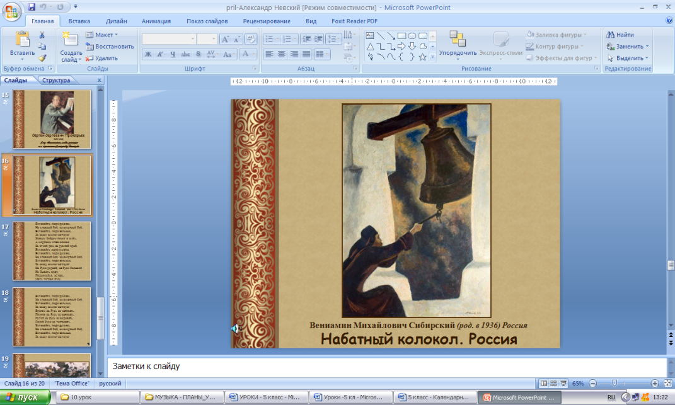Image resolution: width=675 pixels, height=405 pixels.
Task: Zoom in with the plus button
Action: tap(655, 384)
